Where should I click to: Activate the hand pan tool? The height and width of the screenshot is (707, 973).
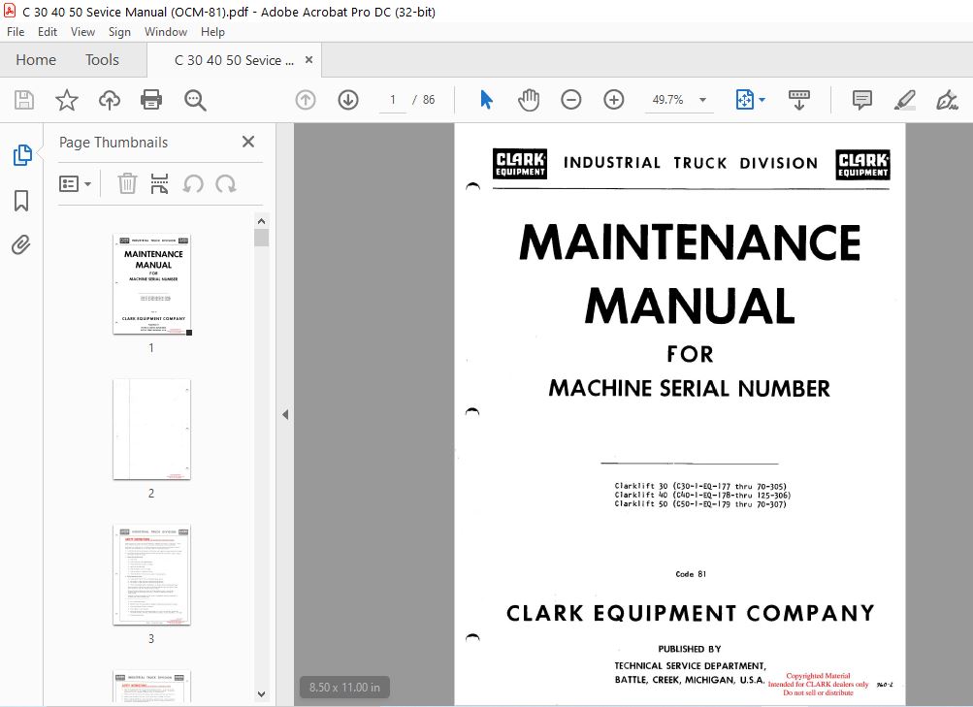click(528, 100)
